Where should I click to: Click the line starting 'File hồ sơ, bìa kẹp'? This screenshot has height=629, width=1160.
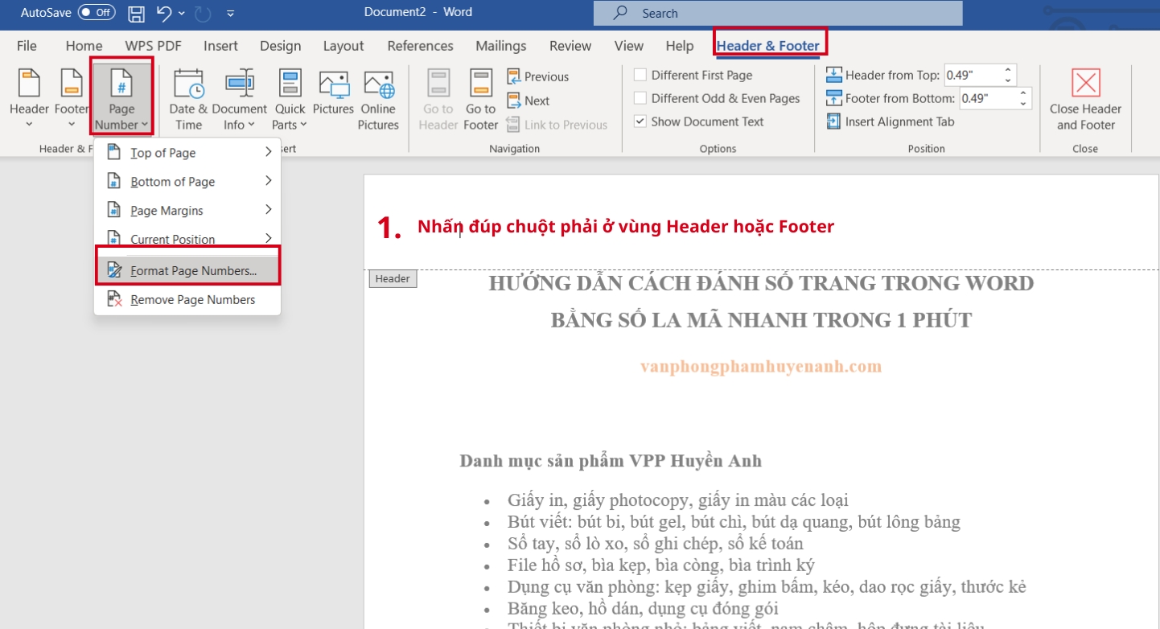tap(661, 565)
